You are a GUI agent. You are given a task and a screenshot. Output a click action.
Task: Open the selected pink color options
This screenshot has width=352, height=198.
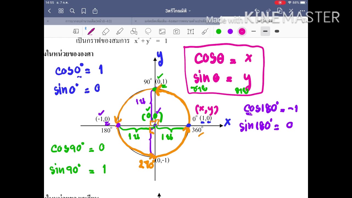pyautogui.click(x=242, y=31)
